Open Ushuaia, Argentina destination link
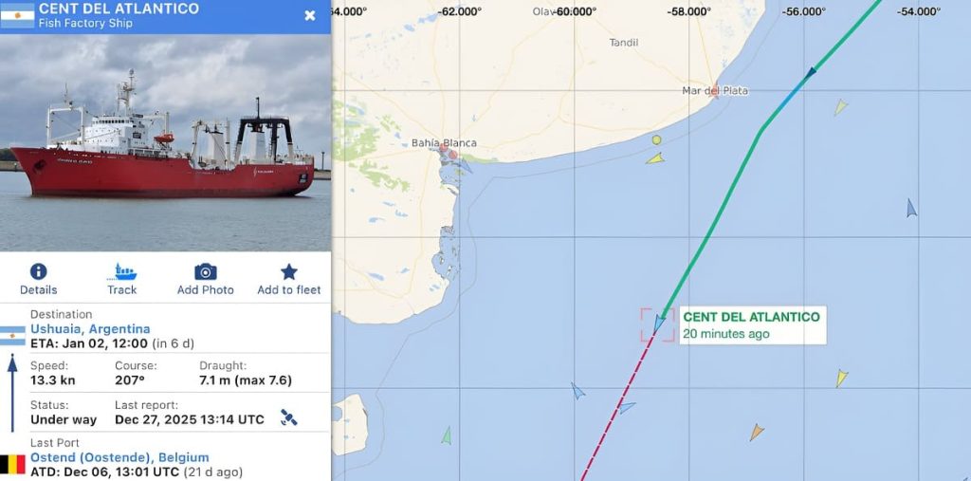971x481 pixels. (x=90, y=329)
